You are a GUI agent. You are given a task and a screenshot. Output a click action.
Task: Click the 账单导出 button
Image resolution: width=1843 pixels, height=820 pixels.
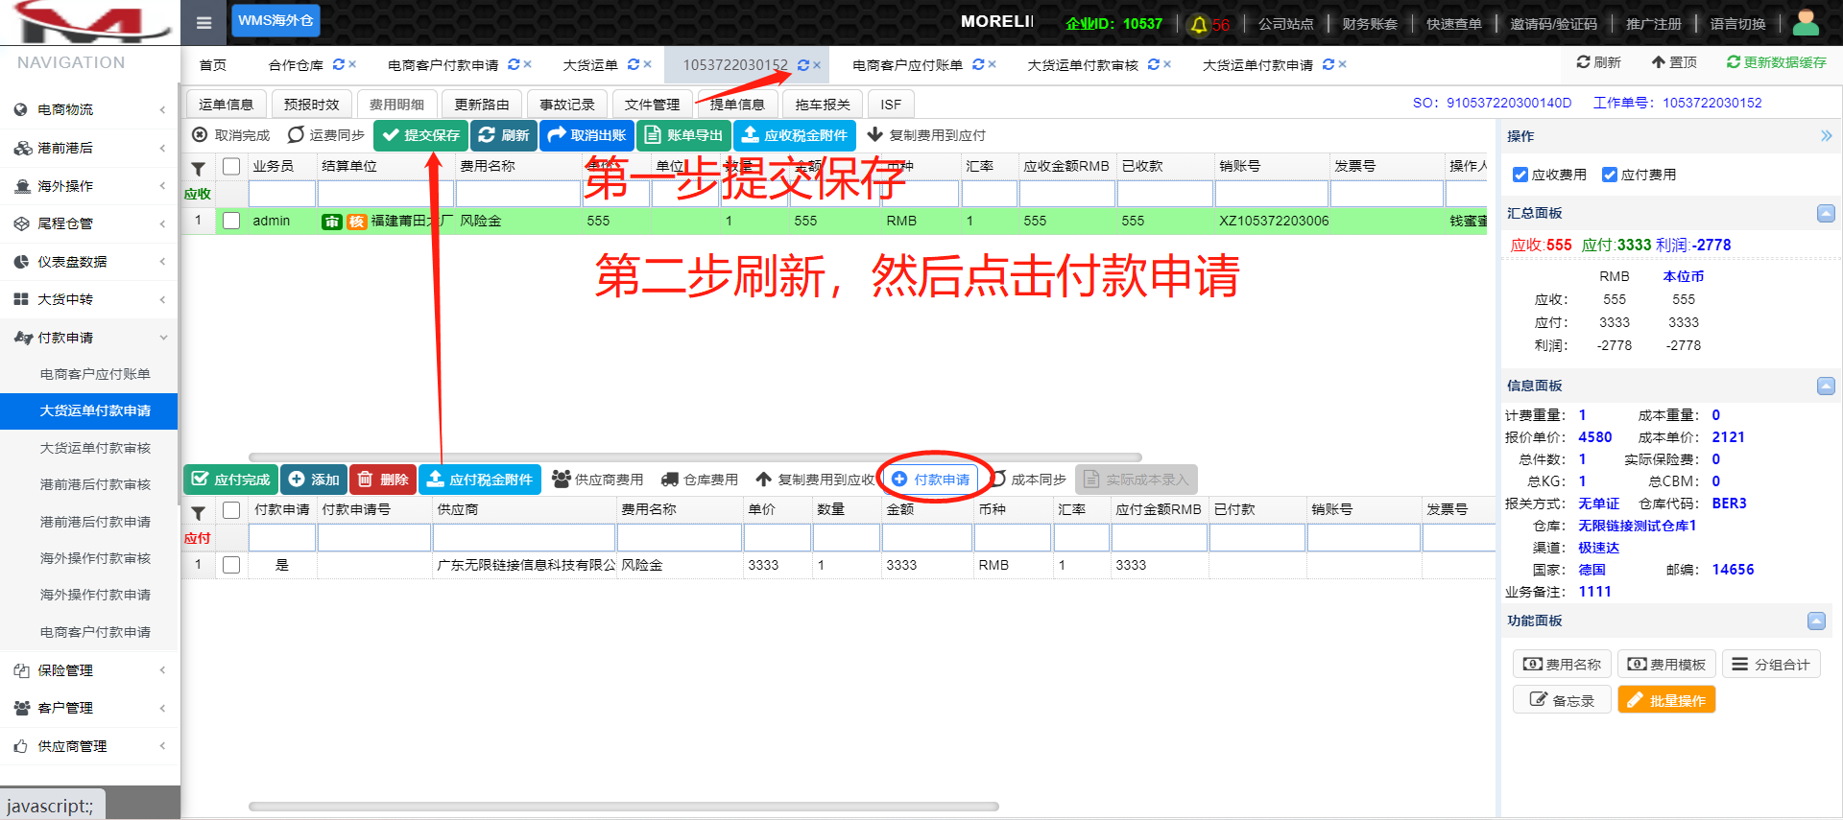point(683,135)
